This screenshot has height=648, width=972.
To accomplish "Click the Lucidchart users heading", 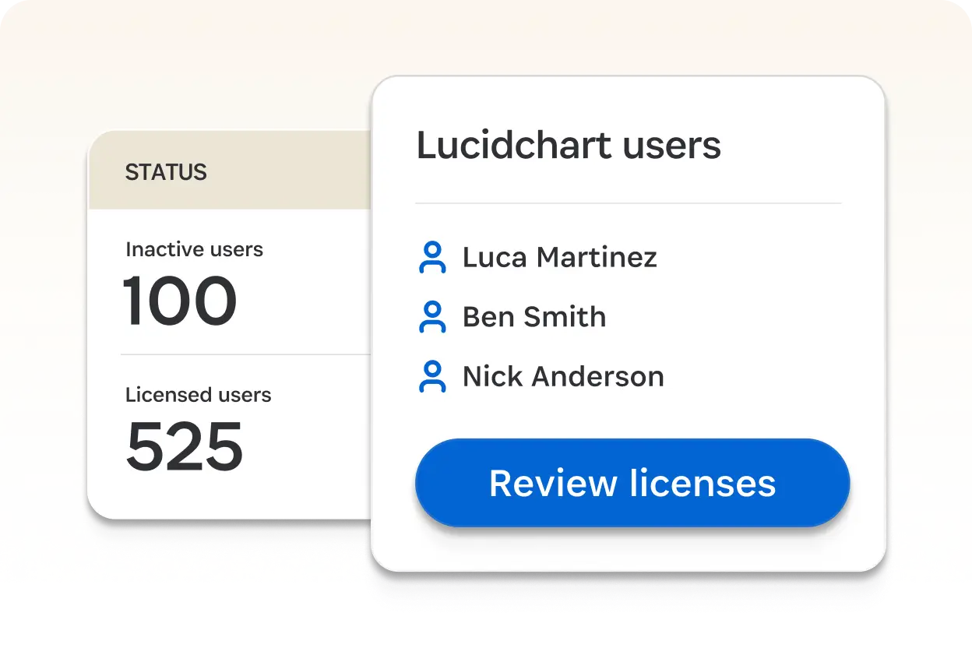I will [x=569, y=146].
